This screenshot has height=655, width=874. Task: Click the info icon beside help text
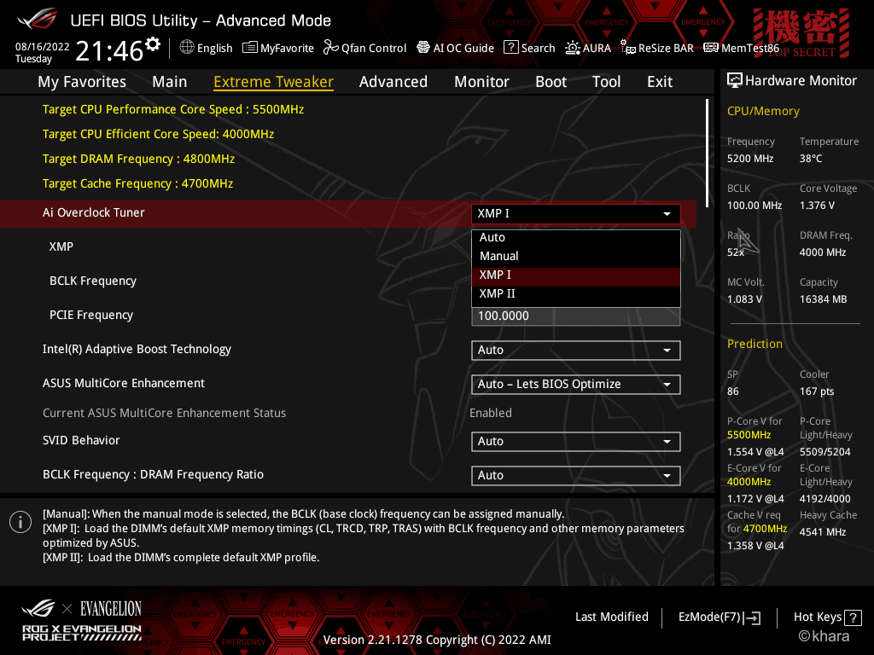20,522
